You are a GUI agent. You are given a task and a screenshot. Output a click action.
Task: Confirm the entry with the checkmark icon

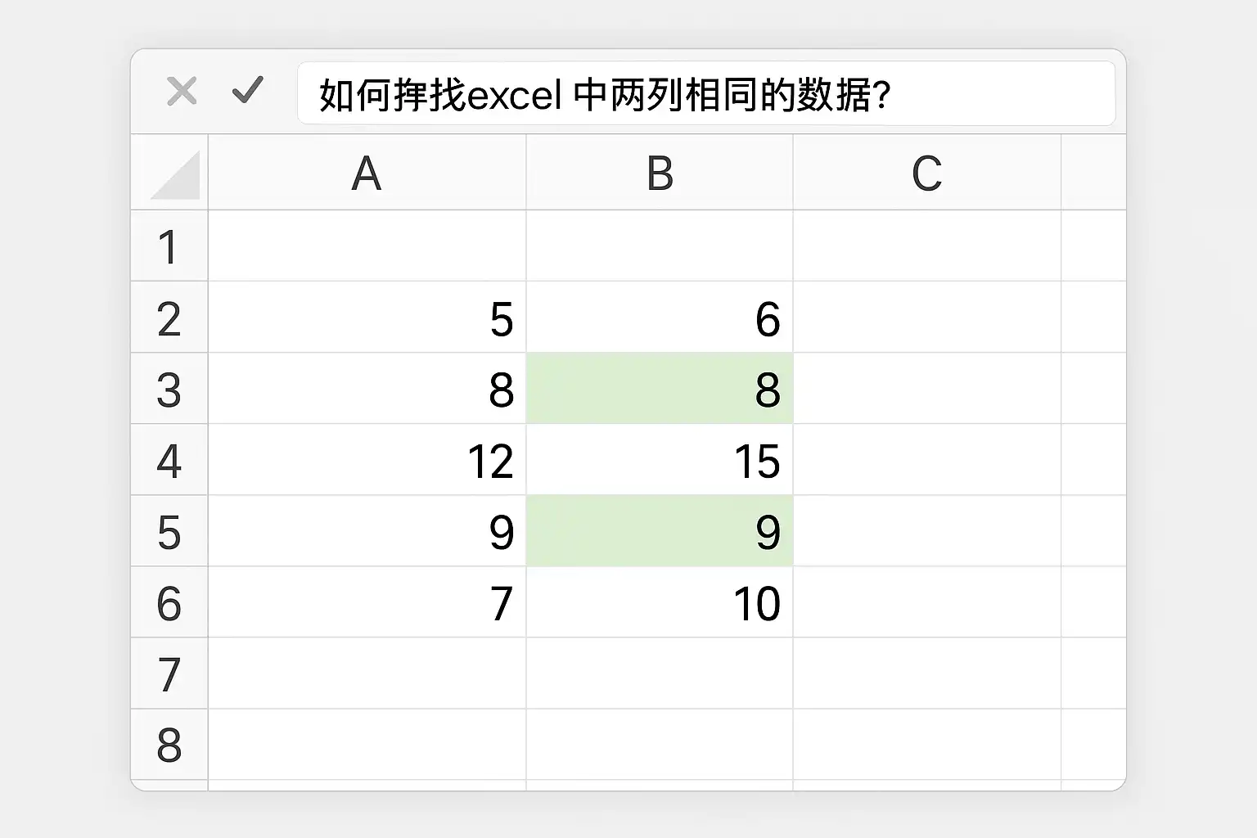[x=247, y=90]
